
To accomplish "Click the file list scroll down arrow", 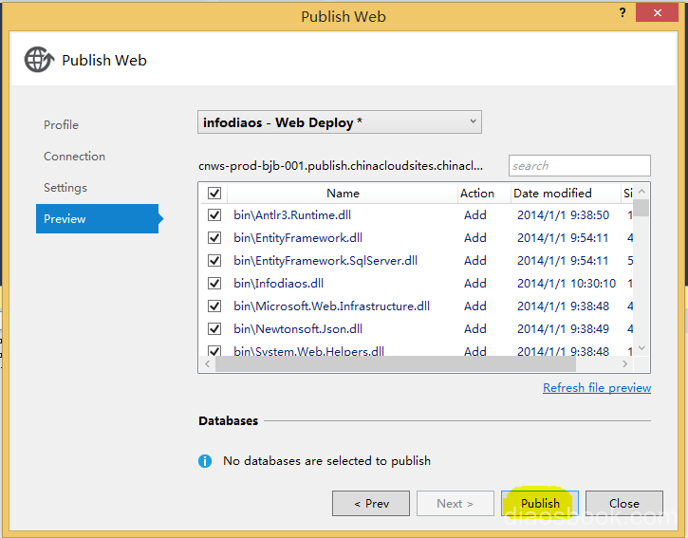I will coord(642,348).
